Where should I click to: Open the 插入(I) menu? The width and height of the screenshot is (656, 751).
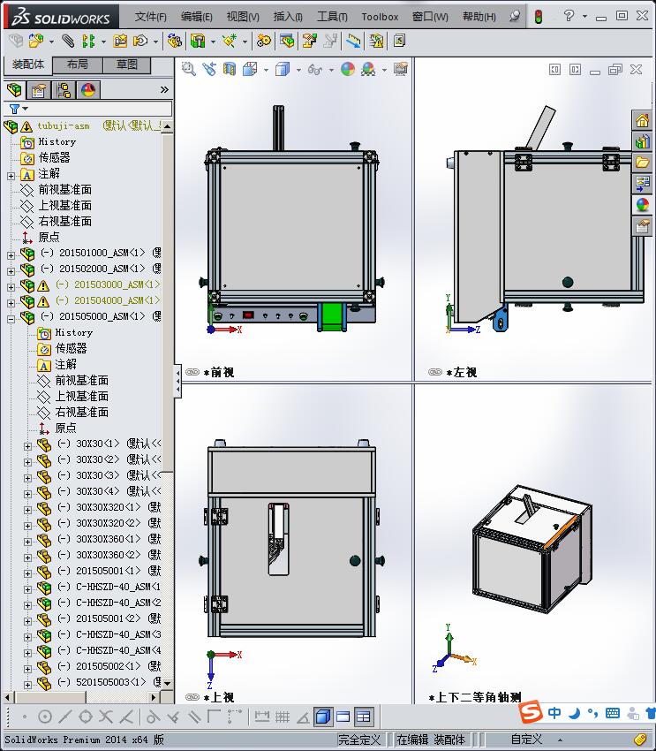click(288, 17)
